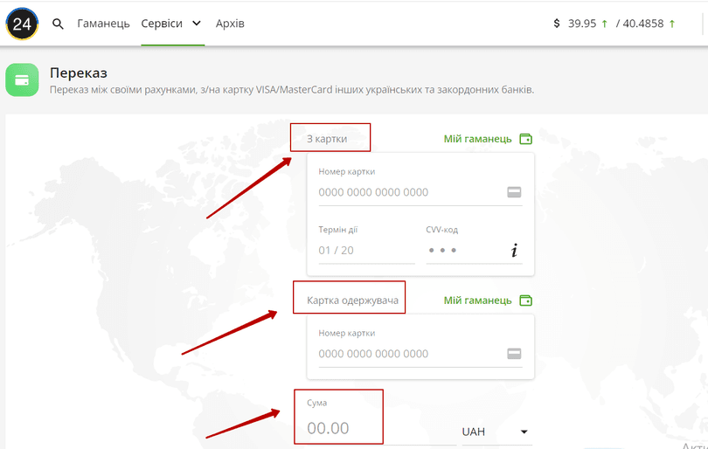Click the CVV info icon
The image size is (708, 449).
[x=514, y=252]
